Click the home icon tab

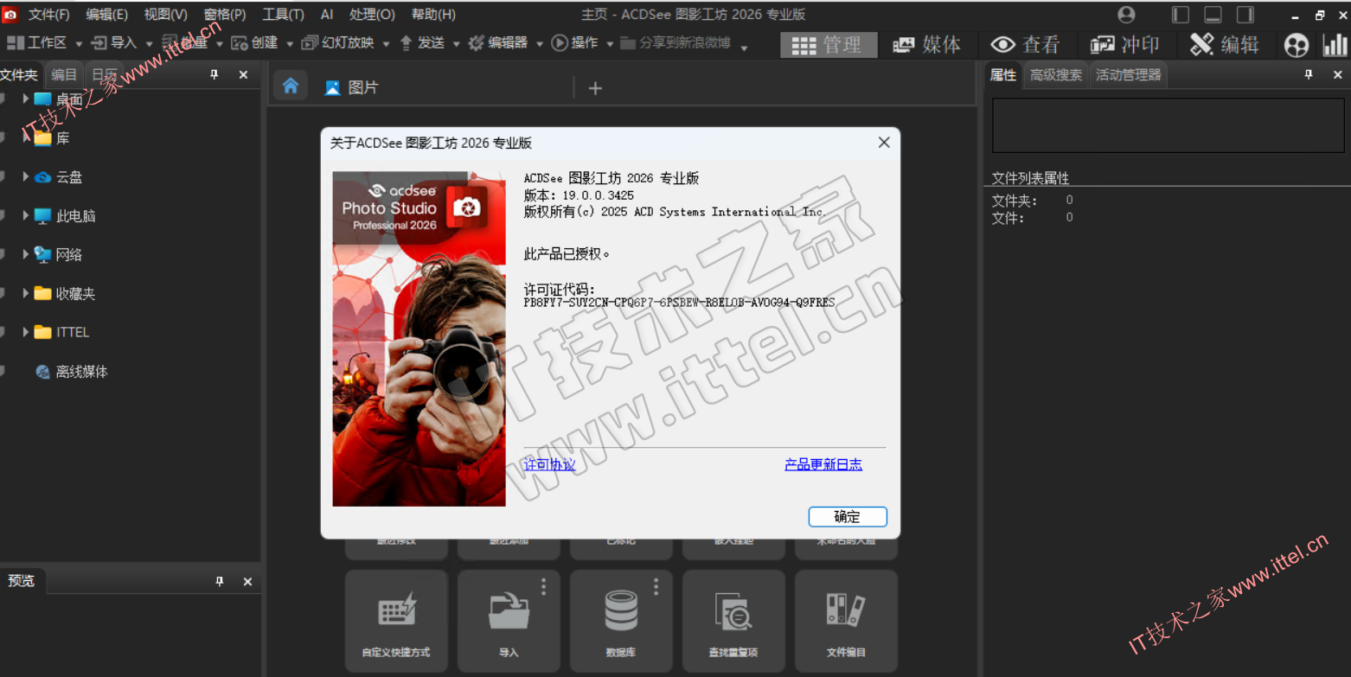pyautogui.click(x=291, y=86)
